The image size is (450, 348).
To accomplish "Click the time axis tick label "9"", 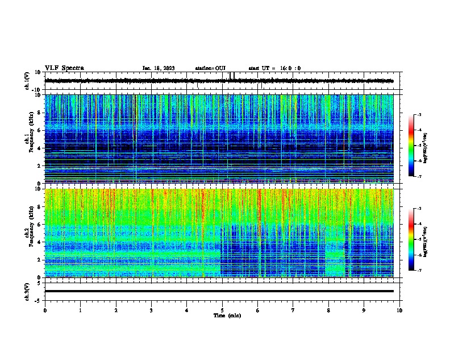I will pyautogui.click(x=364, y=310).
